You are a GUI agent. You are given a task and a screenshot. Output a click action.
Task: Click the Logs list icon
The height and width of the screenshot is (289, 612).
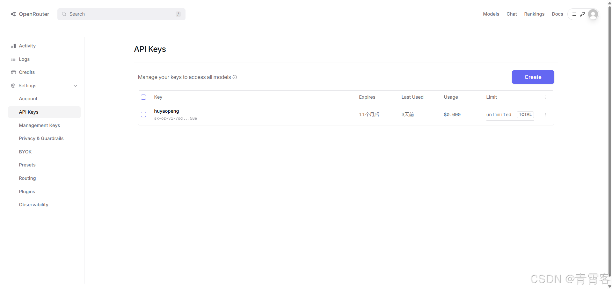click(13, 59)
